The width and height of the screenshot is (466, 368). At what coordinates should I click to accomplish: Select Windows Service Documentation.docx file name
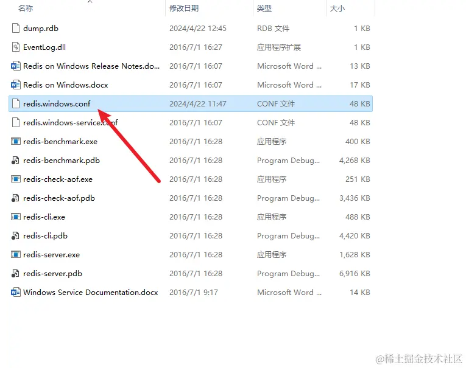coord(91,293)
